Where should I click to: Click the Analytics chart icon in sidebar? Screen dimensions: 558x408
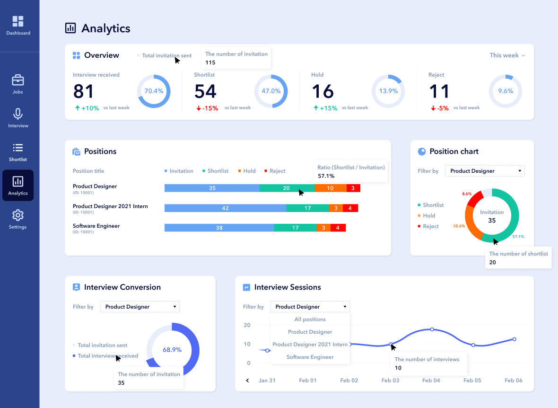18,182
